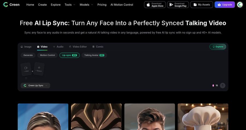Click the folder icon in My Assets
Screen dimensions: 246x130
pos(195,5)
